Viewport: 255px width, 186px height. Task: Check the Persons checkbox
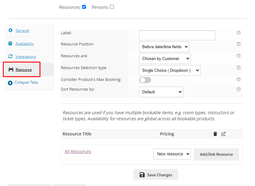[x=112, y=7]
